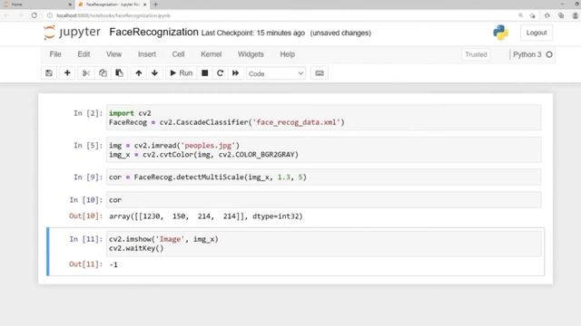This screenshot has width=581, height=326.
Task: Rename the notebook title FaceRecognization
Action: 153,33
